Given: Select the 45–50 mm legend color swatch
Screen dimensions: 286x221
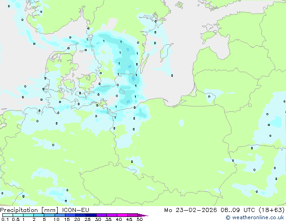Looking at the screenshot, I should point(133,215).
